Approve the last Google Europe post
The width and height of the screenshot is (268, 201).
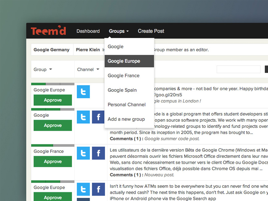click(x=53, y=196)
